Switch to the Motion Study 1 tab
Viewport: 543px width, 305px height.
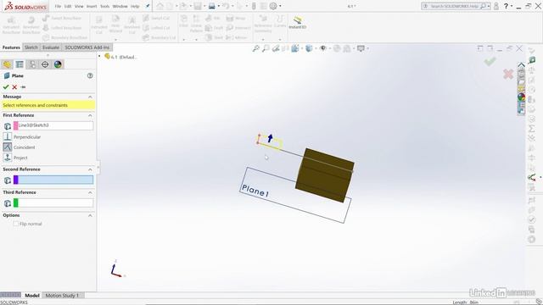click(62, 296)
